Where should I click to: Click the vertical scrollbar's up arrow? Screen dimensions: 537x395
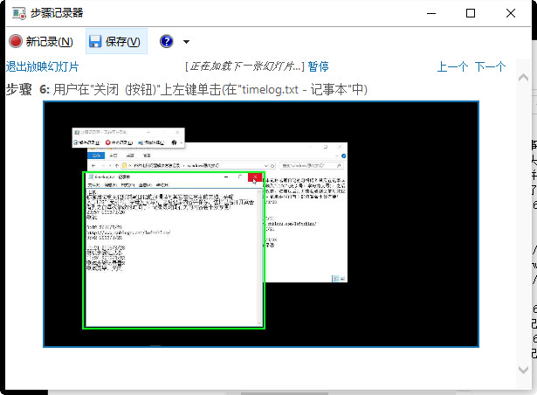pyautogui.click(x=523, y=78)
